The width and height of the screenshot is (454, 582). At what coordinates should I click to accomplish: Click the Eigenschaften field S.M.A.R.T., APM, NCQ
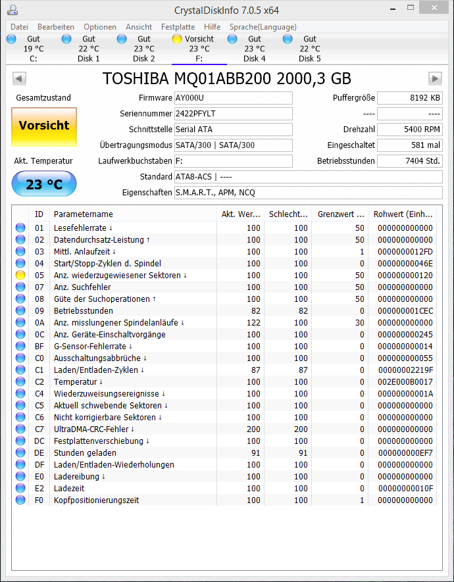309,193
